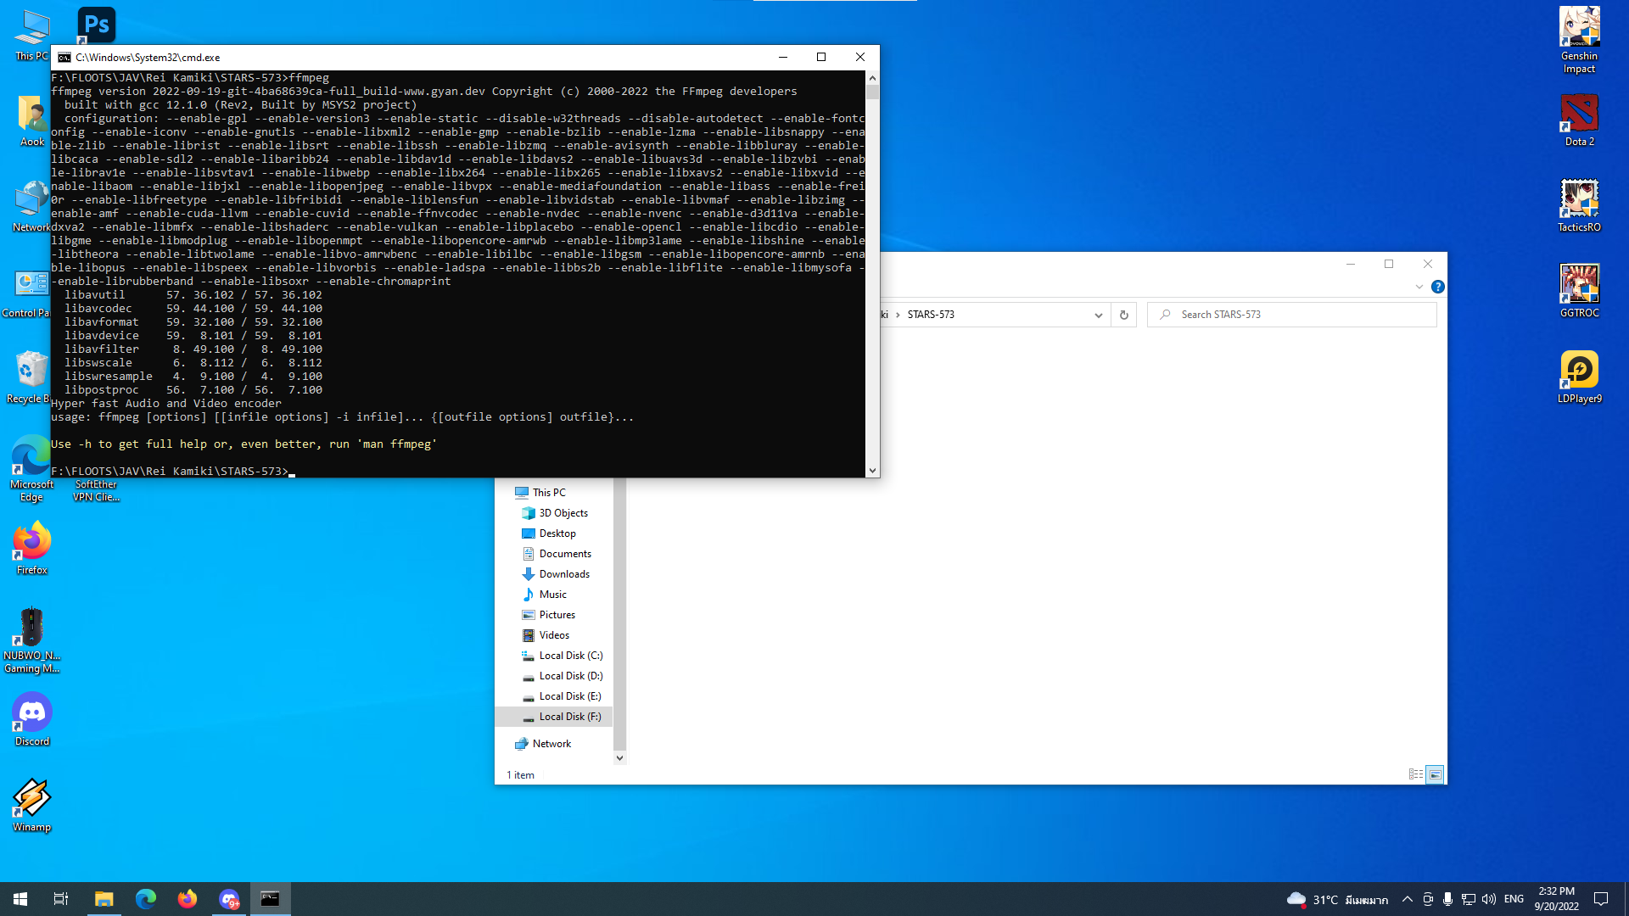Launch Winamp from desktop
Viewport: 1629px width, 916px height.
31,806
